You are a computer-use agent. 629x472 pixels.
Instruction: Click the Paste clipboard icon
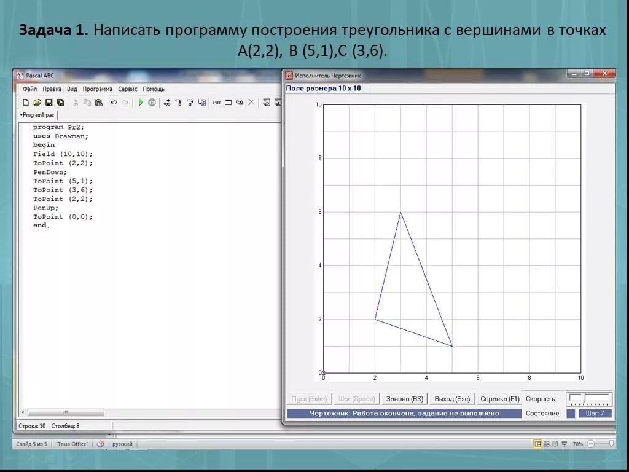(98, 103)
